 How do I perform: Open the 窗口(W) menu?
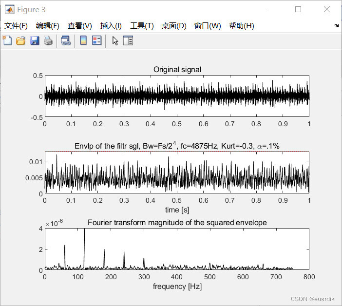(208, 26)
